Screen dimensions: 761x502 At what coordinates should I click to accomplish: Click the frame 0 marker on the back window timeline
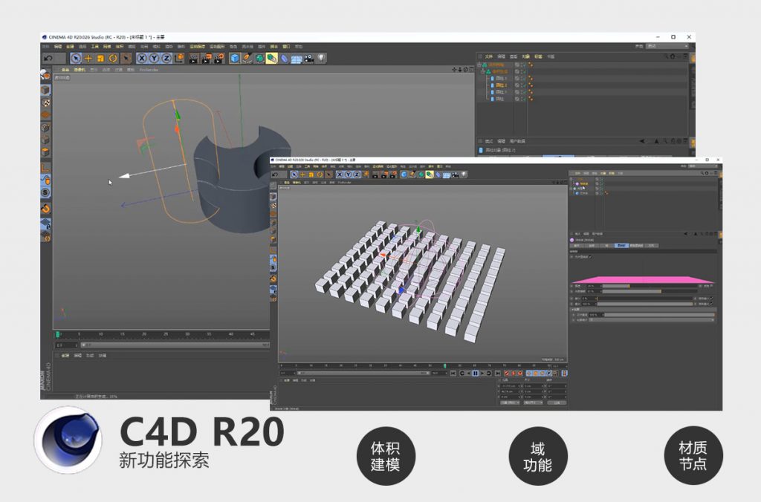point(58,334)
